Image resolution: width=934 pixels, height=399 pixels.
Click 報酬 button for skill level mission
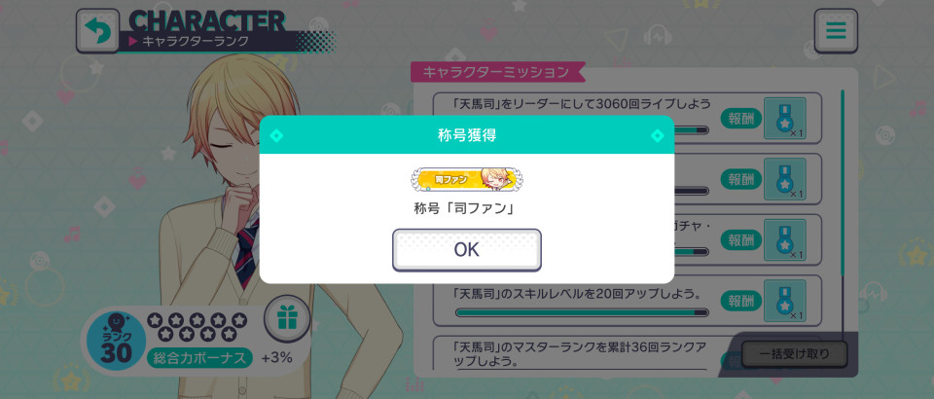click(741, 301)
